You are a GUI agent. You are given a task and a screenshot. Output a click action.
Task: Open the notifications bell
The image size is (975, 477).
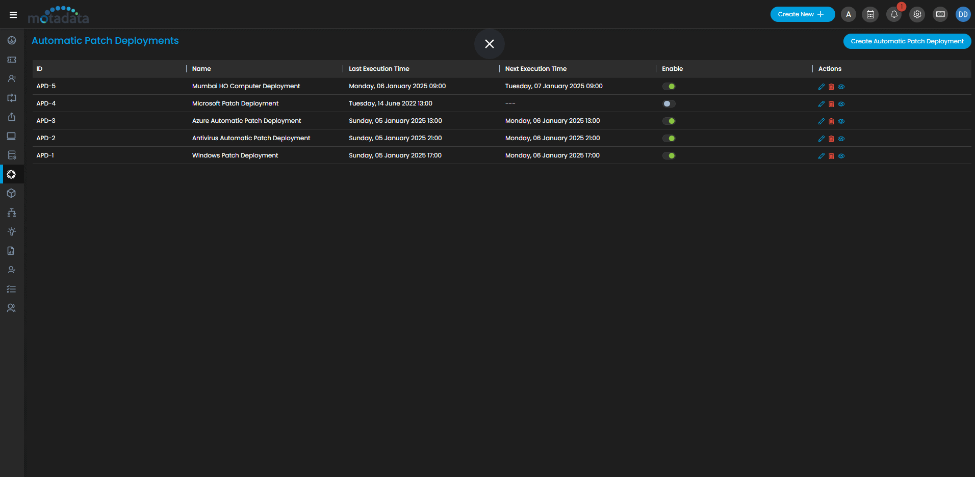click(894, 14)
